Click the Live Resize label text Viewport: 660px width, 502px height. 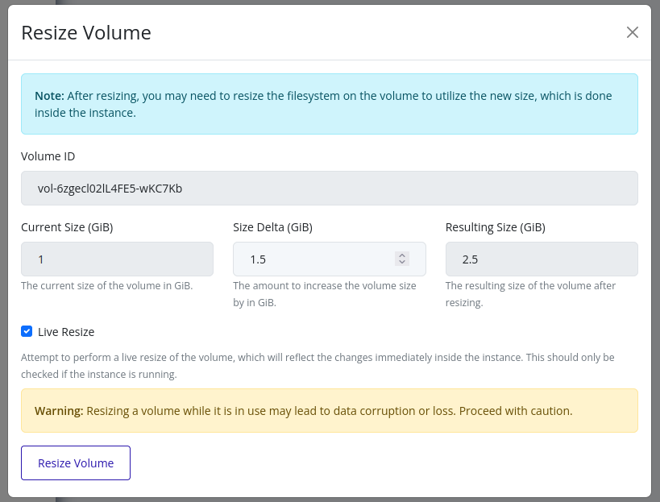(x=66, y=332)
